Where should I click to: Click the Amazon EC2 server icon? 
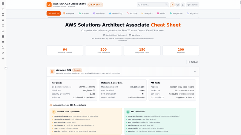tap(52, 71)
